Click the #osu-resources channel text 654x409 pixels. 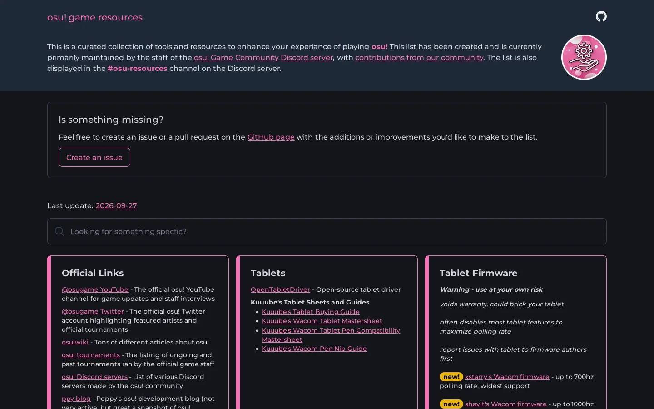tap(138, 69)
